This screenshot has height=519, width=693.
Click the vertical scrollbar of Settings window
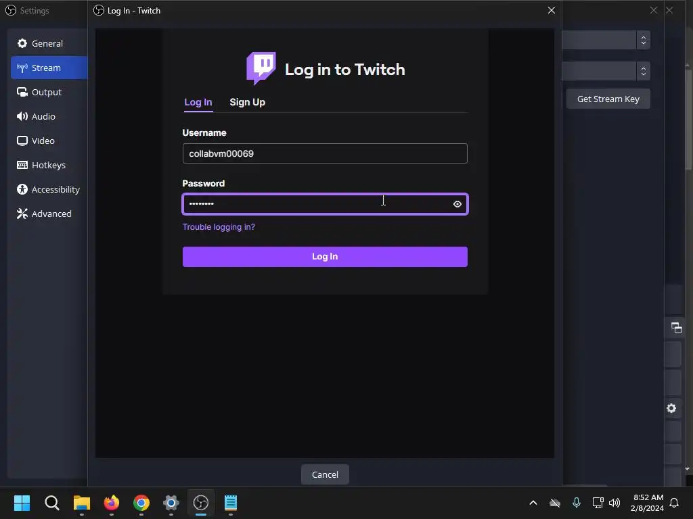point(688,119)
